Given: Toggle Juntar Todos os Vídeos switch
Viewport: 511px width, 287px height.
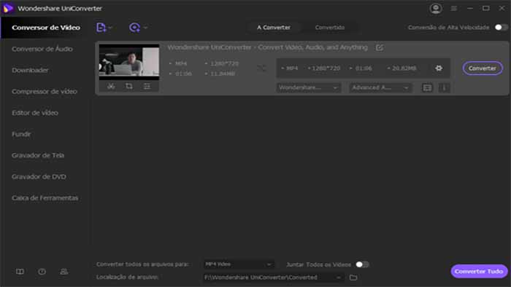Looking at the screenshot, I should [362, 264].
